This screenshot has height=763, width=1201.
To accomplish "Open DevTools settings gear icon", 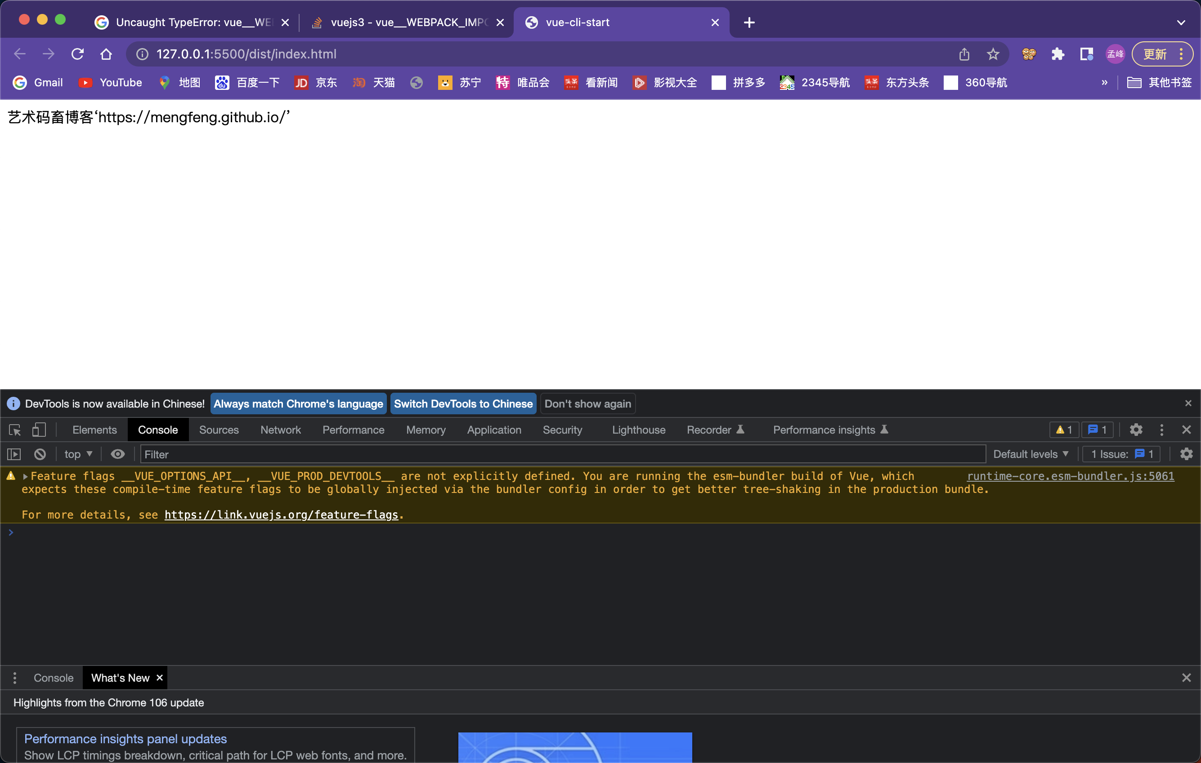I will (1136, 430).
